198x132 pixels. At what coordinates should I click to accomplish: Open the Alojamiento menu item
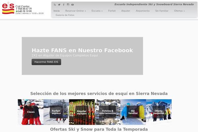143,11
